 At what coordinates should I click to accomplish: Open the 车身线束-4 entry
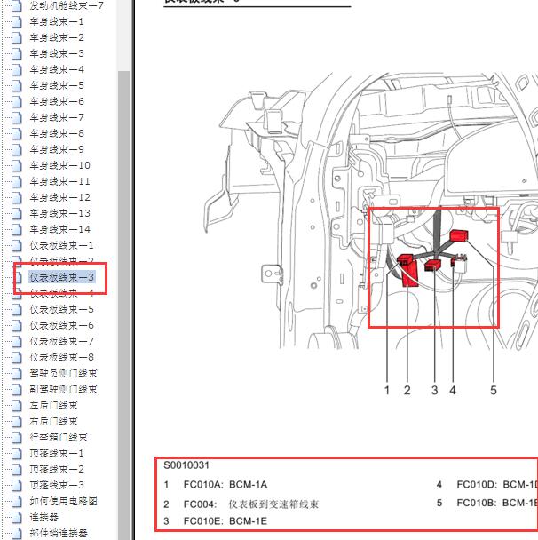pos(57,69)
